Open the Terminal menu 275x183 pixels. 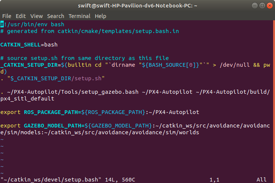[x=79, y=16]
